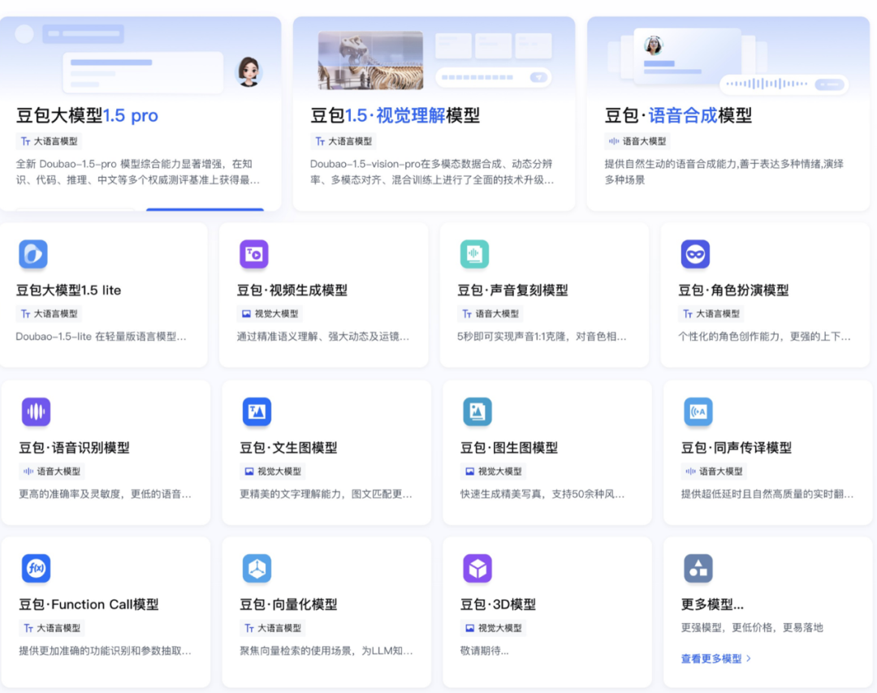Click the Function Call f(x) icon

pos(36,568)
